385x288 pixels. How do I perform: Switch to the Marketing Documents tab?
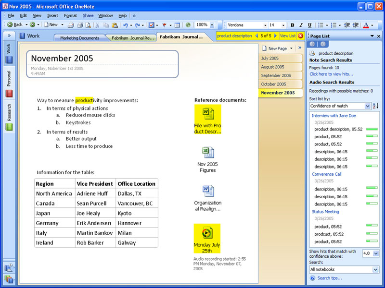(x=81, y=38)
